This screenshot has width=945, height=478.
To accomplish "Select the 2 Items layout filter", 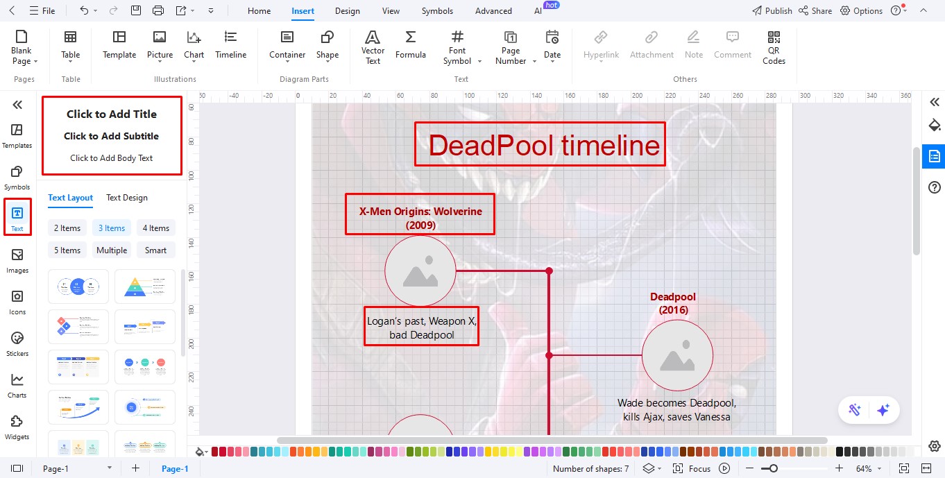I will (x=67, y=228).
